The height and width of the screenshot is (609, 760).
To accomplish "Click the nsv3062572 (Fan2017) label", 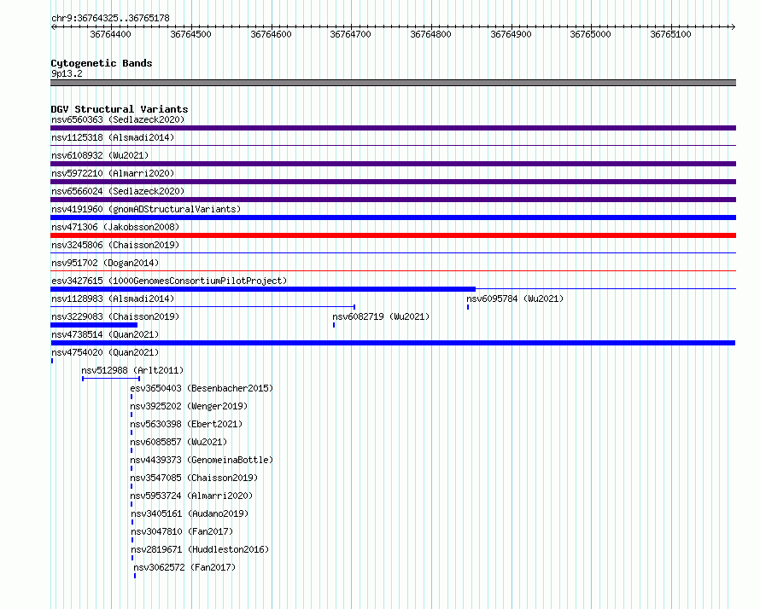I will pyautogui.click(x=184, y=567).
